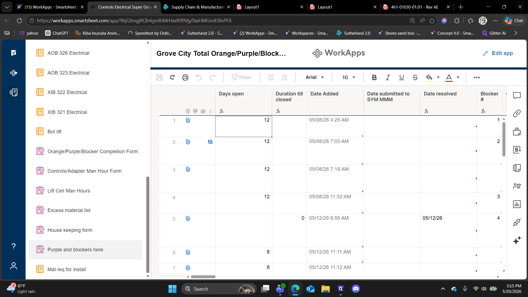Screen dimensions: 528x297
Task: Toggle strikethrough formatting
Action: (415, 78)
